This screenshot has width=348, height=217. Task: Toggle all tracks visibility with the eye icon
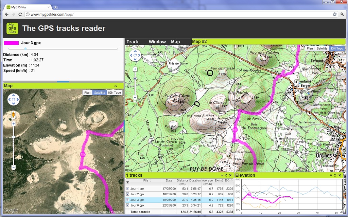coord(127,182)
